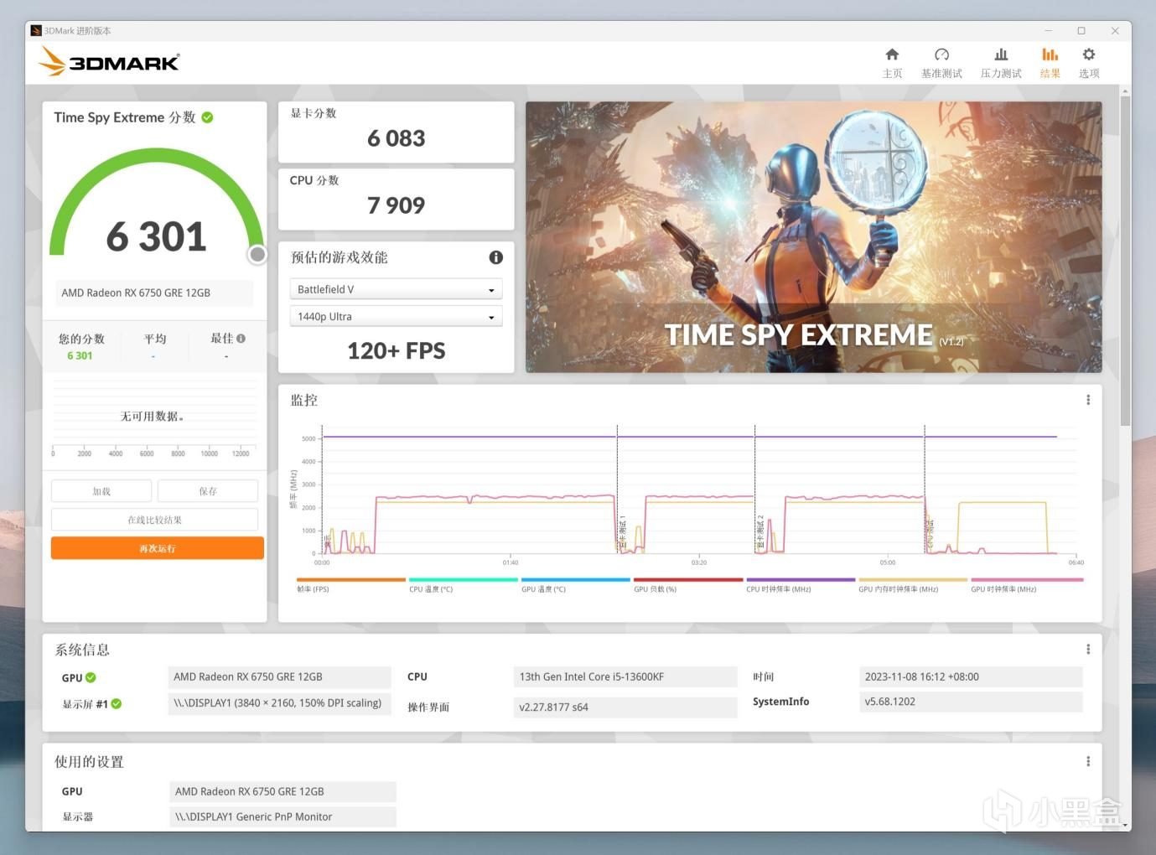Click the green check next to 显示屏 #1
The image size is (1156, 855).
click(117, 704)
